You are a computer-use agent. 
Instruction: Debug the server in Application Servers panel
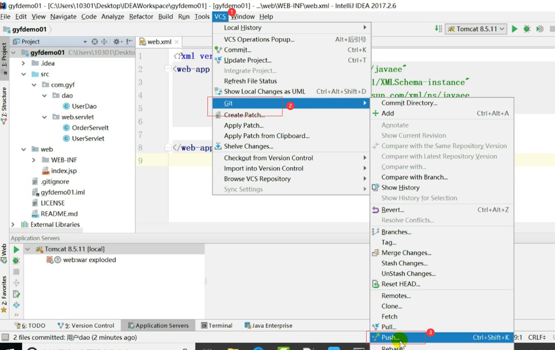tap(16, 261)
